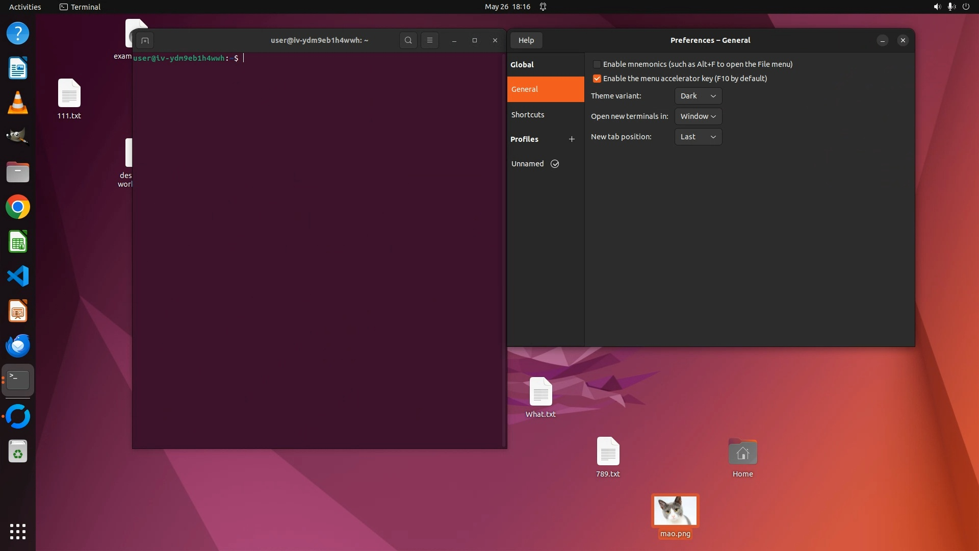Select the mao.png cat thumbnail
The width and height of the screenshot is (979, 551).
(x=675, y=511)
